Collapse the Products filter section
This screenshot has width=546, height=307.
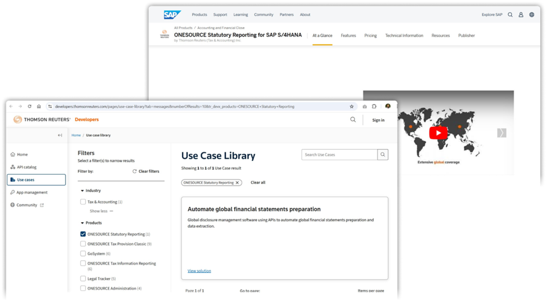(x=82, y=223)
